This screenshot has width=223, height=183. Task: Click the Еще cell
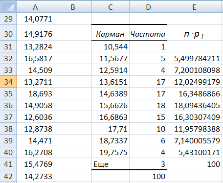point(111,164)
